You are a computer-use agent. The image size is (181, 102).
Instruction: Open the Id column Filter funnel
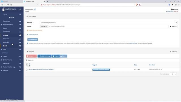pos(30,66)
